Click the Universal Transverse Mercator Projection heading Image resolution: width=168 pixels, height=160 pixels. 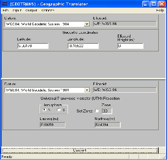point(80,99)
